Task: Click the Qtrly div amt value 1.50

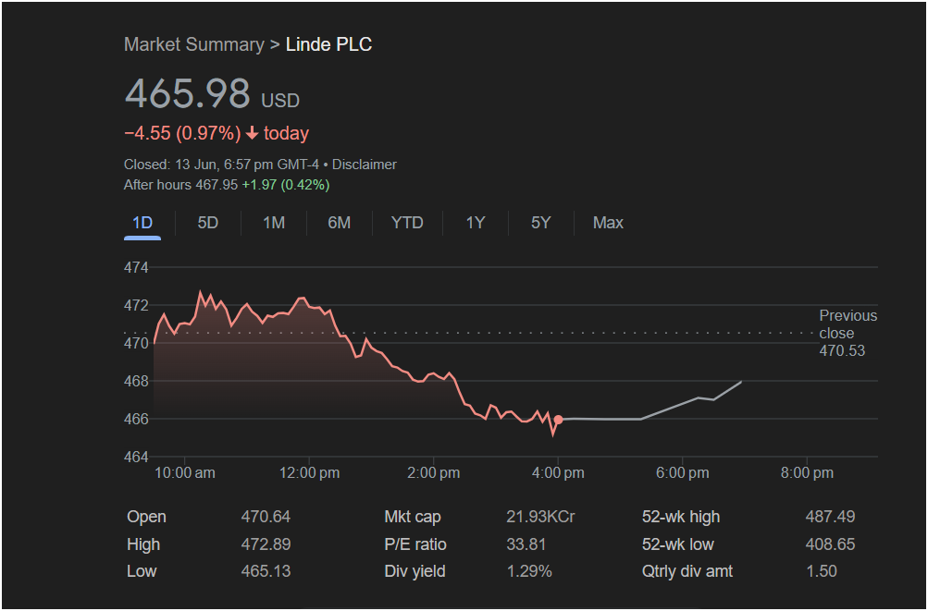Action: [822, 571]
